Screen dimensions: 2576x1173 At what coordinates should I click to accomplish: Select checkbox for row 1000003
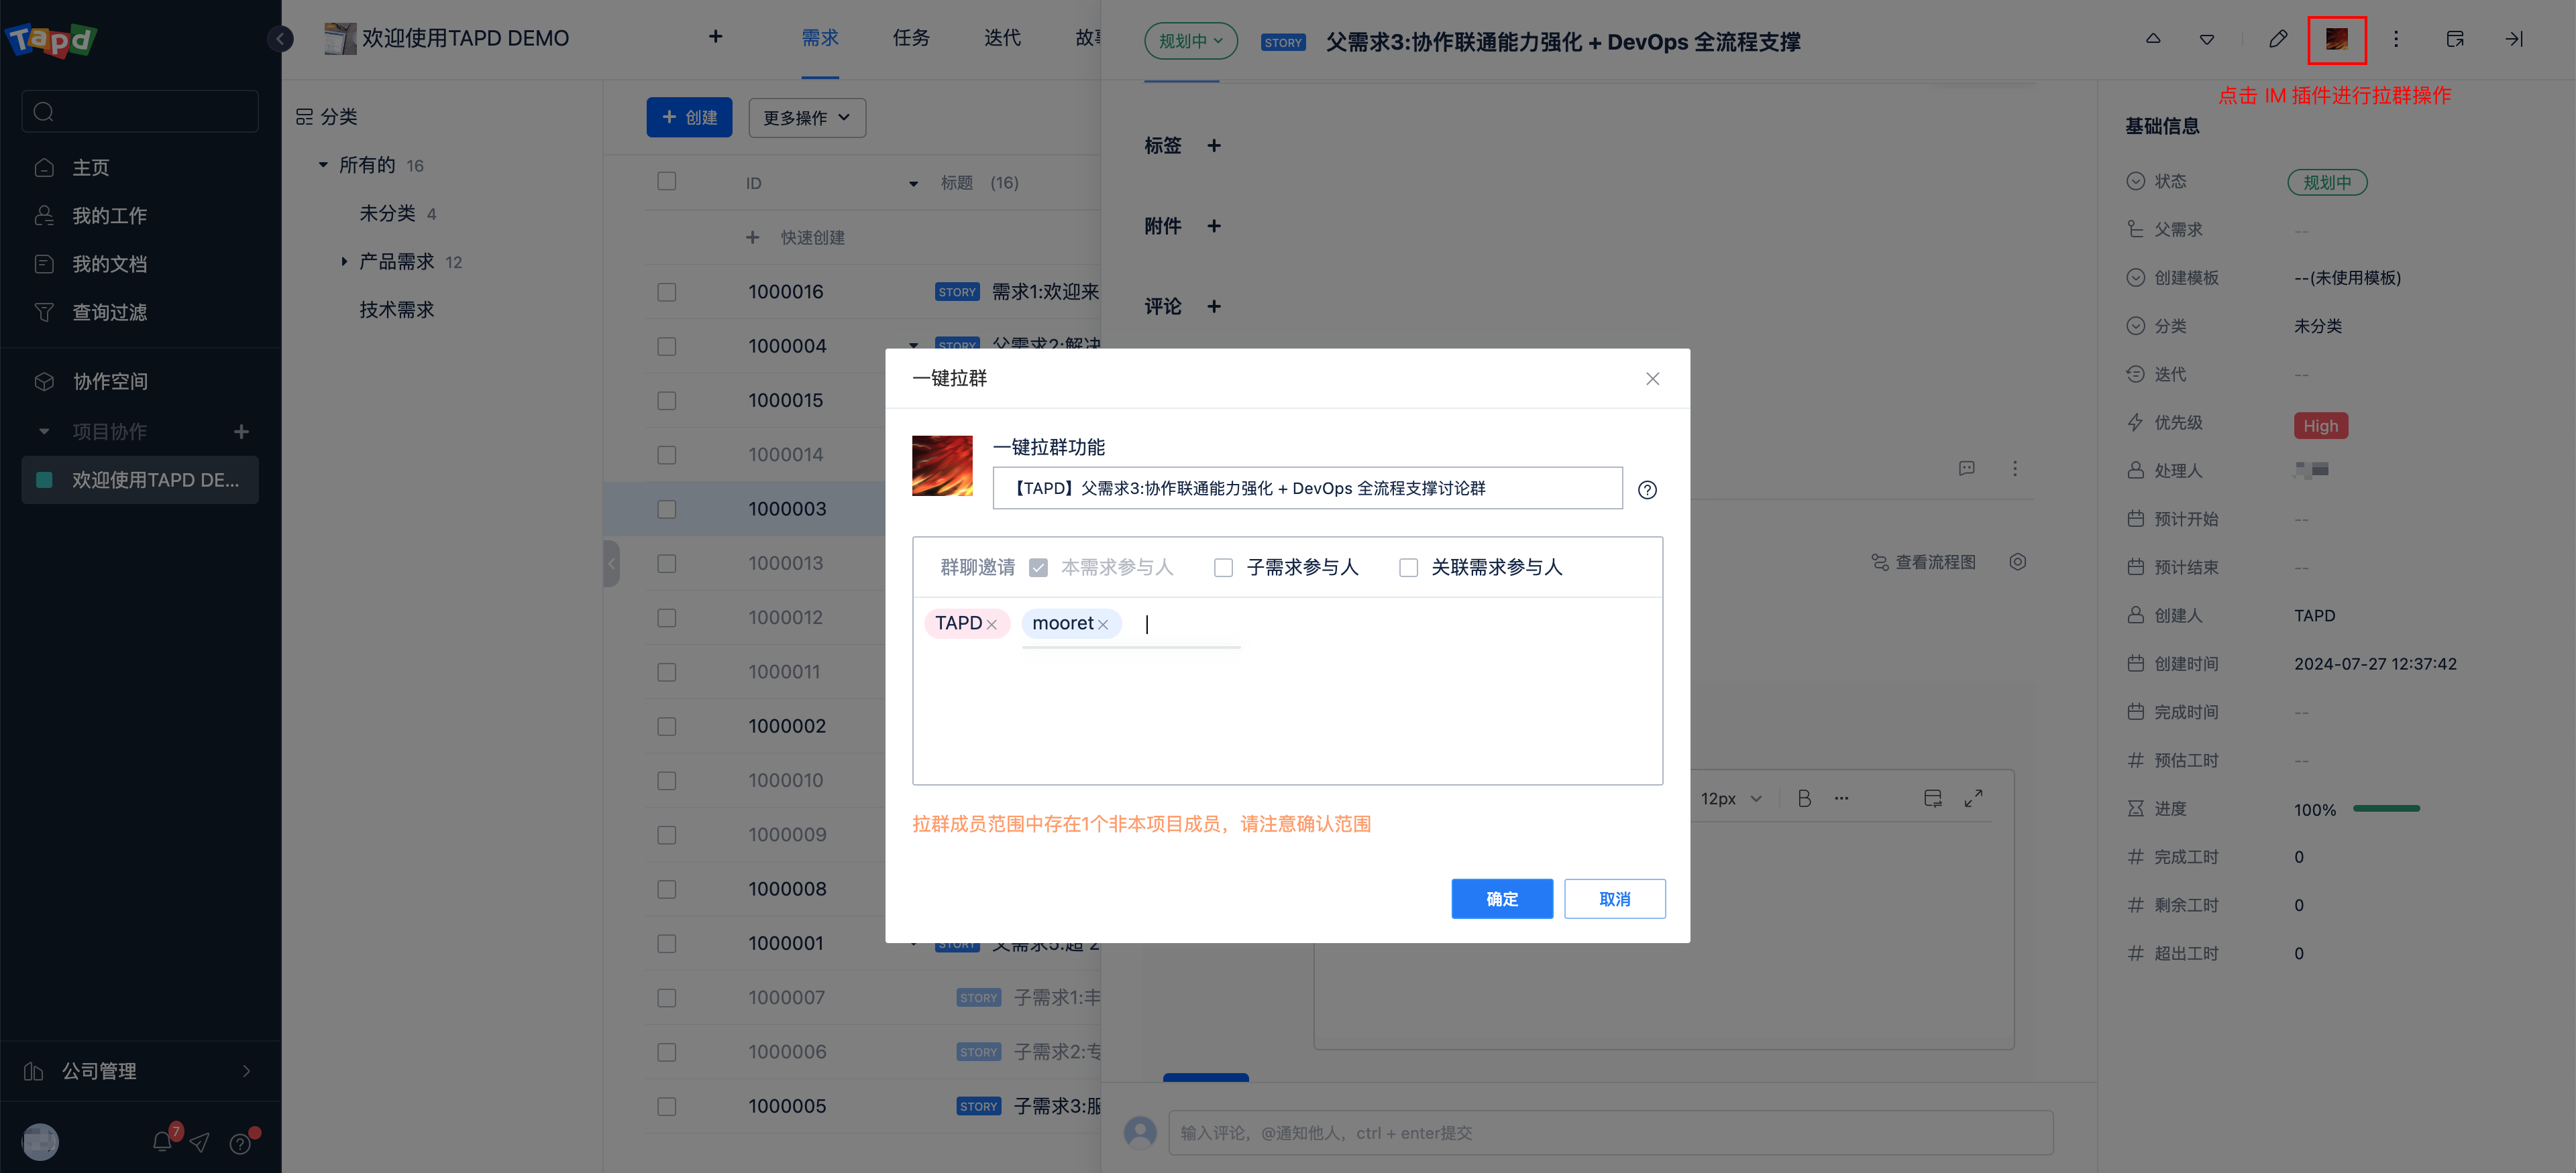tap(667, 509)
